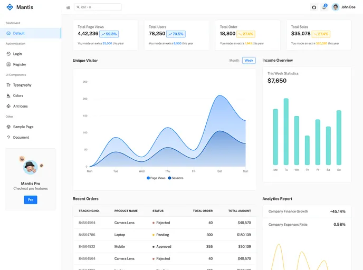This screenshot has height=270, width=363.
Task: Open notifications bell icon
Action: tap(324, 7)
